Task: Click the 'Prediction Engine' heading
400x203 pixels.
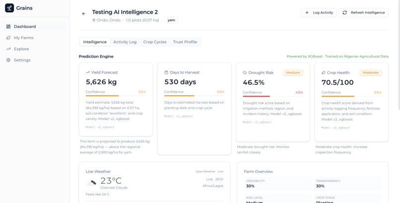Action: coord(96,57)
